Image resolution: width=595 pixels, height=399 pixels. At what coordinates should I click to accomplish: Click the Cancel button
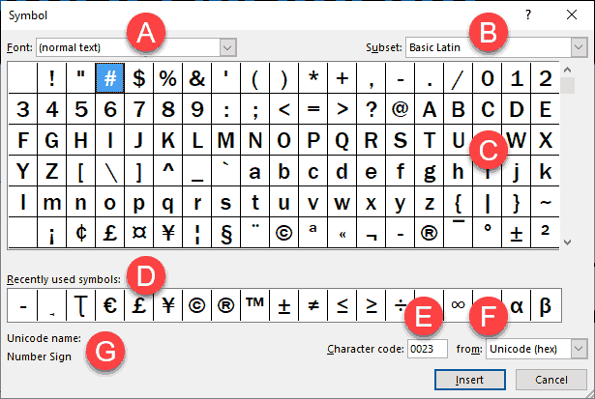pyautogui.click(x=551, y=380)
